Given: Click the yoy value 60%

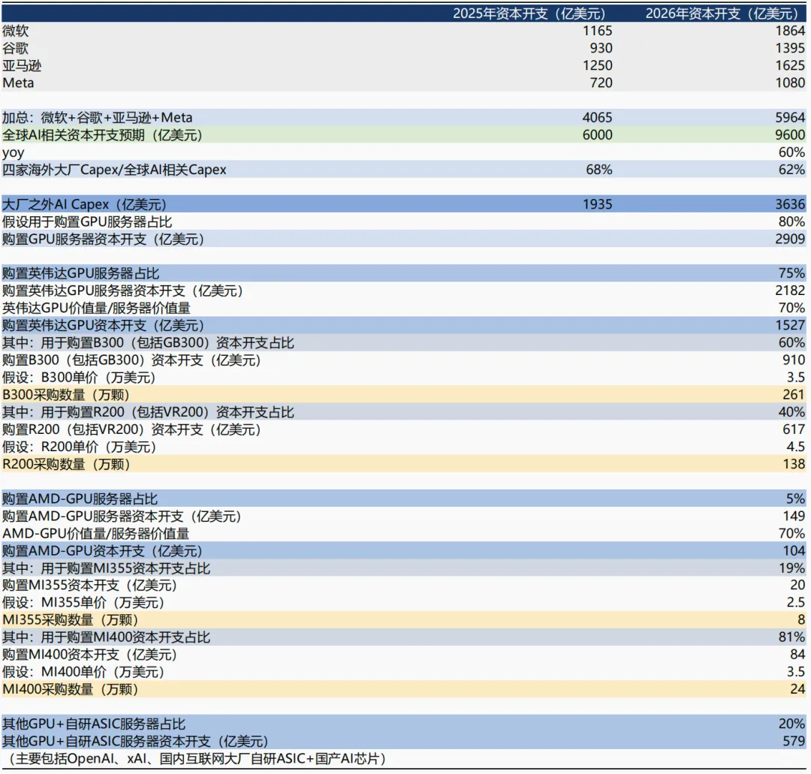Looking at the screenshot, I should coord(792,152).
